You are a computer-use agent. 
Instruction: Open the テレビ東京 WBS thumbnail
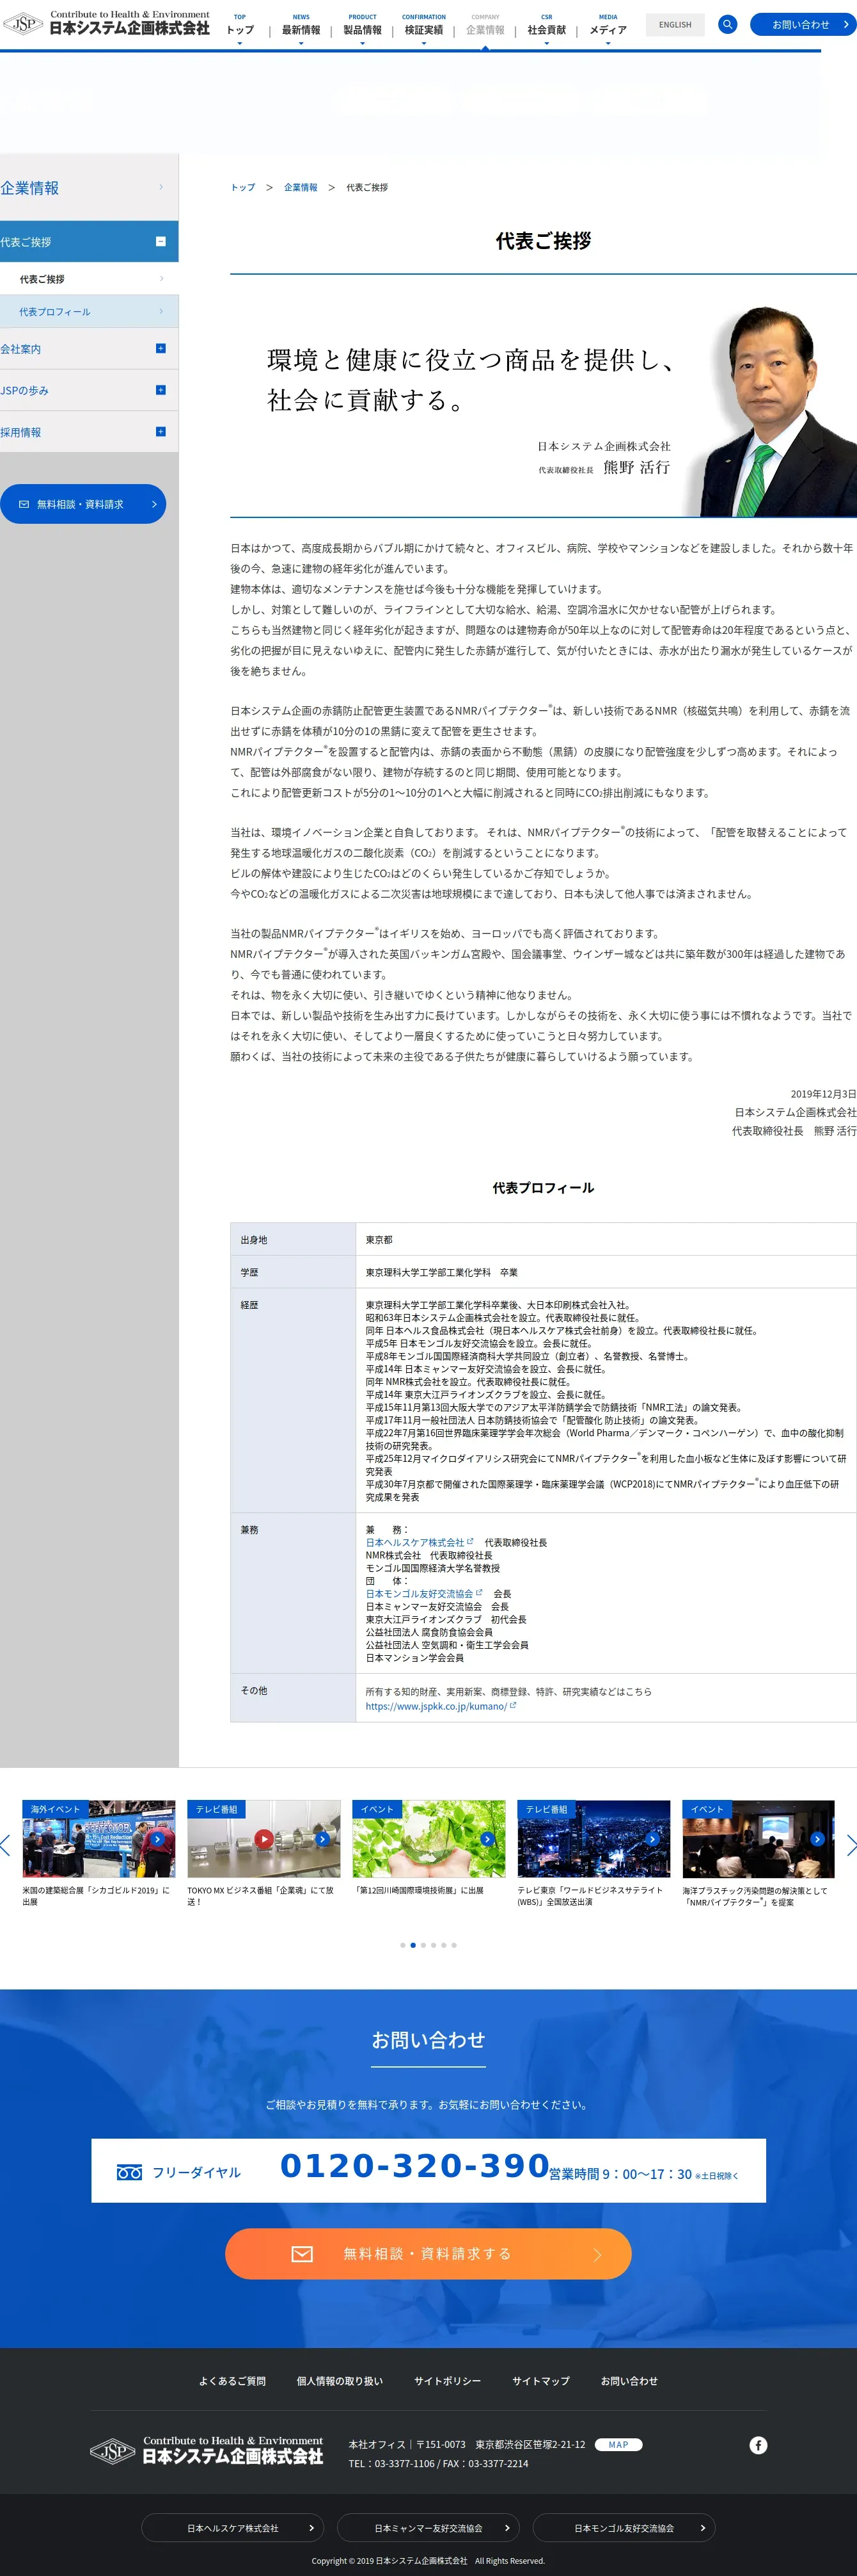[594, 1839]
